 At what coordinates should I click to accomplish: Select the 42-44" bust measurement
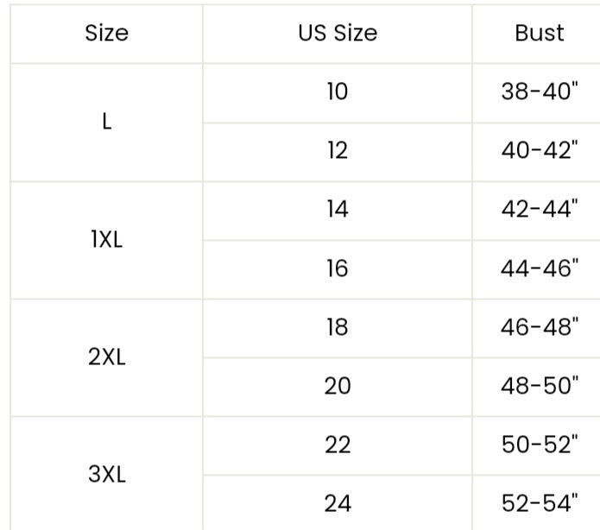(x=539, y=210)
